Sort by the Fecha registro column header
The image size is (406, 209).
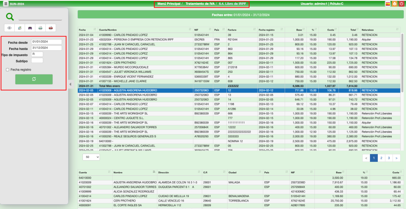271,30
